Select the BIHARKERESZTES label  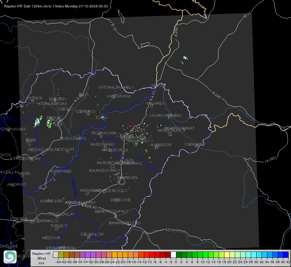click(x=125, y=223)
